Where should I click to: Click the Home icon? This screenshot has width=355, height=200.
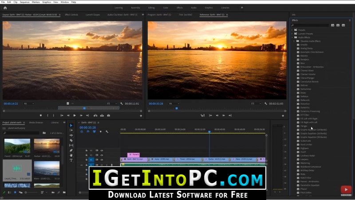[5, 8]
